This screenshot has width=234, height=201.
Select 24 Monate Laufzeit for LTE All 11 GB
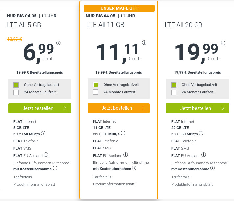point(96,92)
